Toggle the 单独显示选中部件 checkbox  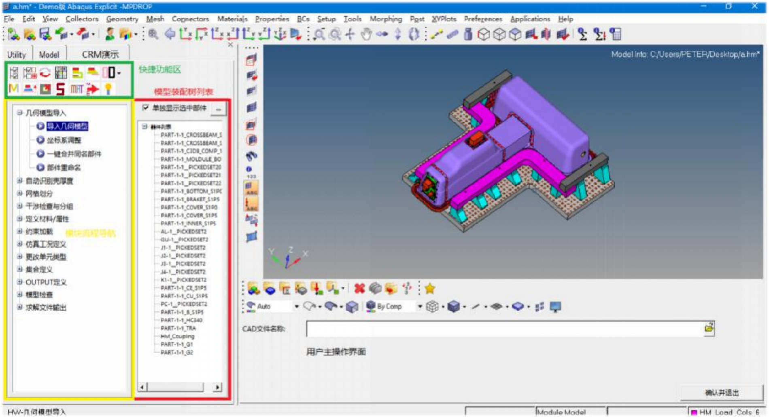point(145,108)
